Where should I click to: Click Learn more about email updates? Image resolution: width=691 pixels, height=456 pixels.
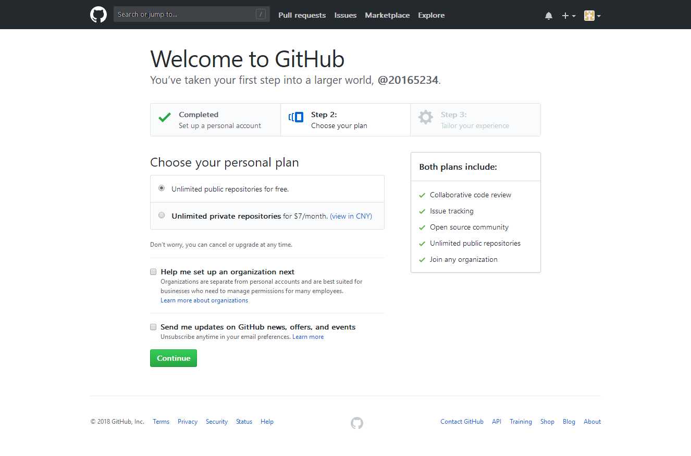point(308,337)
